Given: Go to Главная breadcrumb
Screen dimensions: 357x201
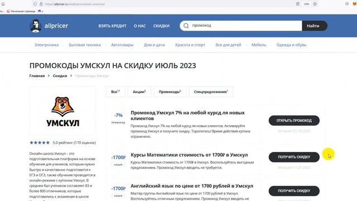Looking at the screenshot, I should (37, 76).
